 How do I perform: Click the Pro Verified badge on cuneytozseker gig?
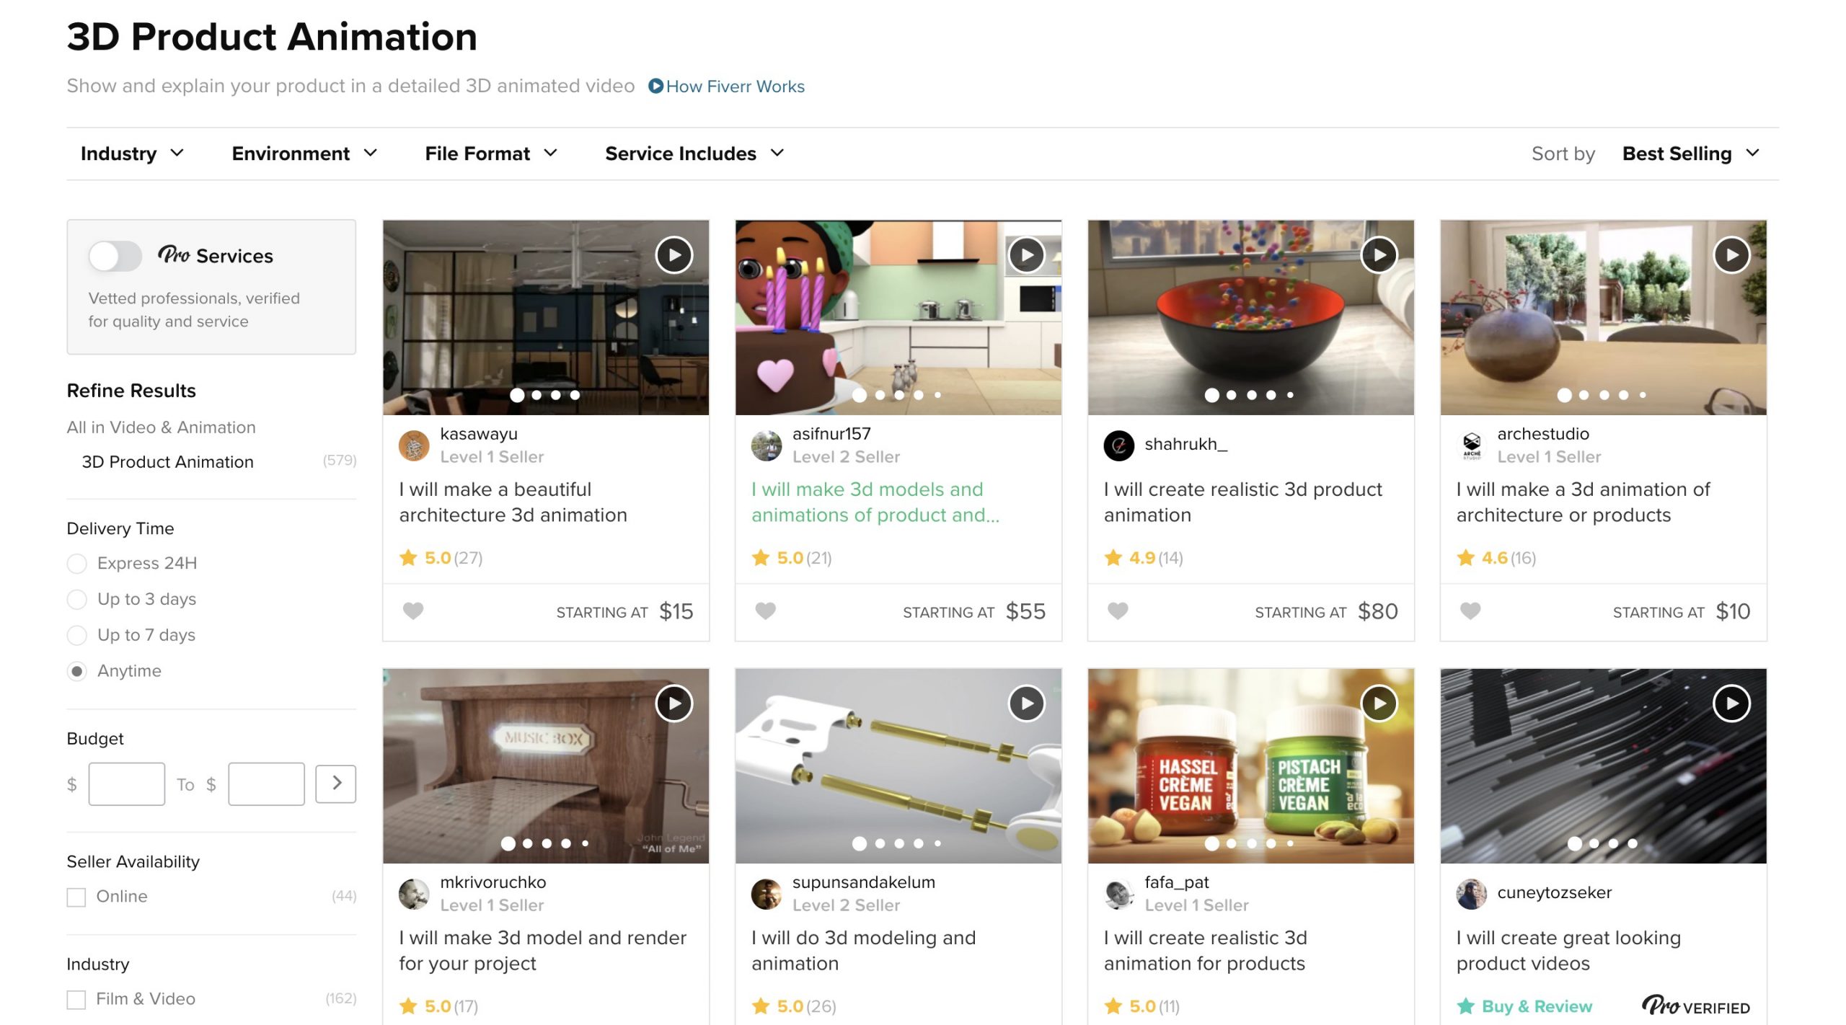1696,1006
